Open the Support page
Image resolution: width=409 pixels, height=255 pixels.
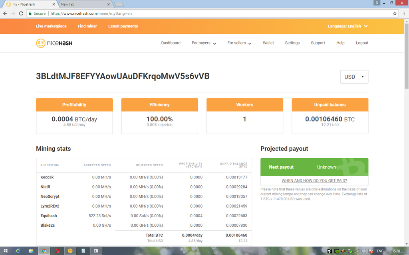pos(318,43)
